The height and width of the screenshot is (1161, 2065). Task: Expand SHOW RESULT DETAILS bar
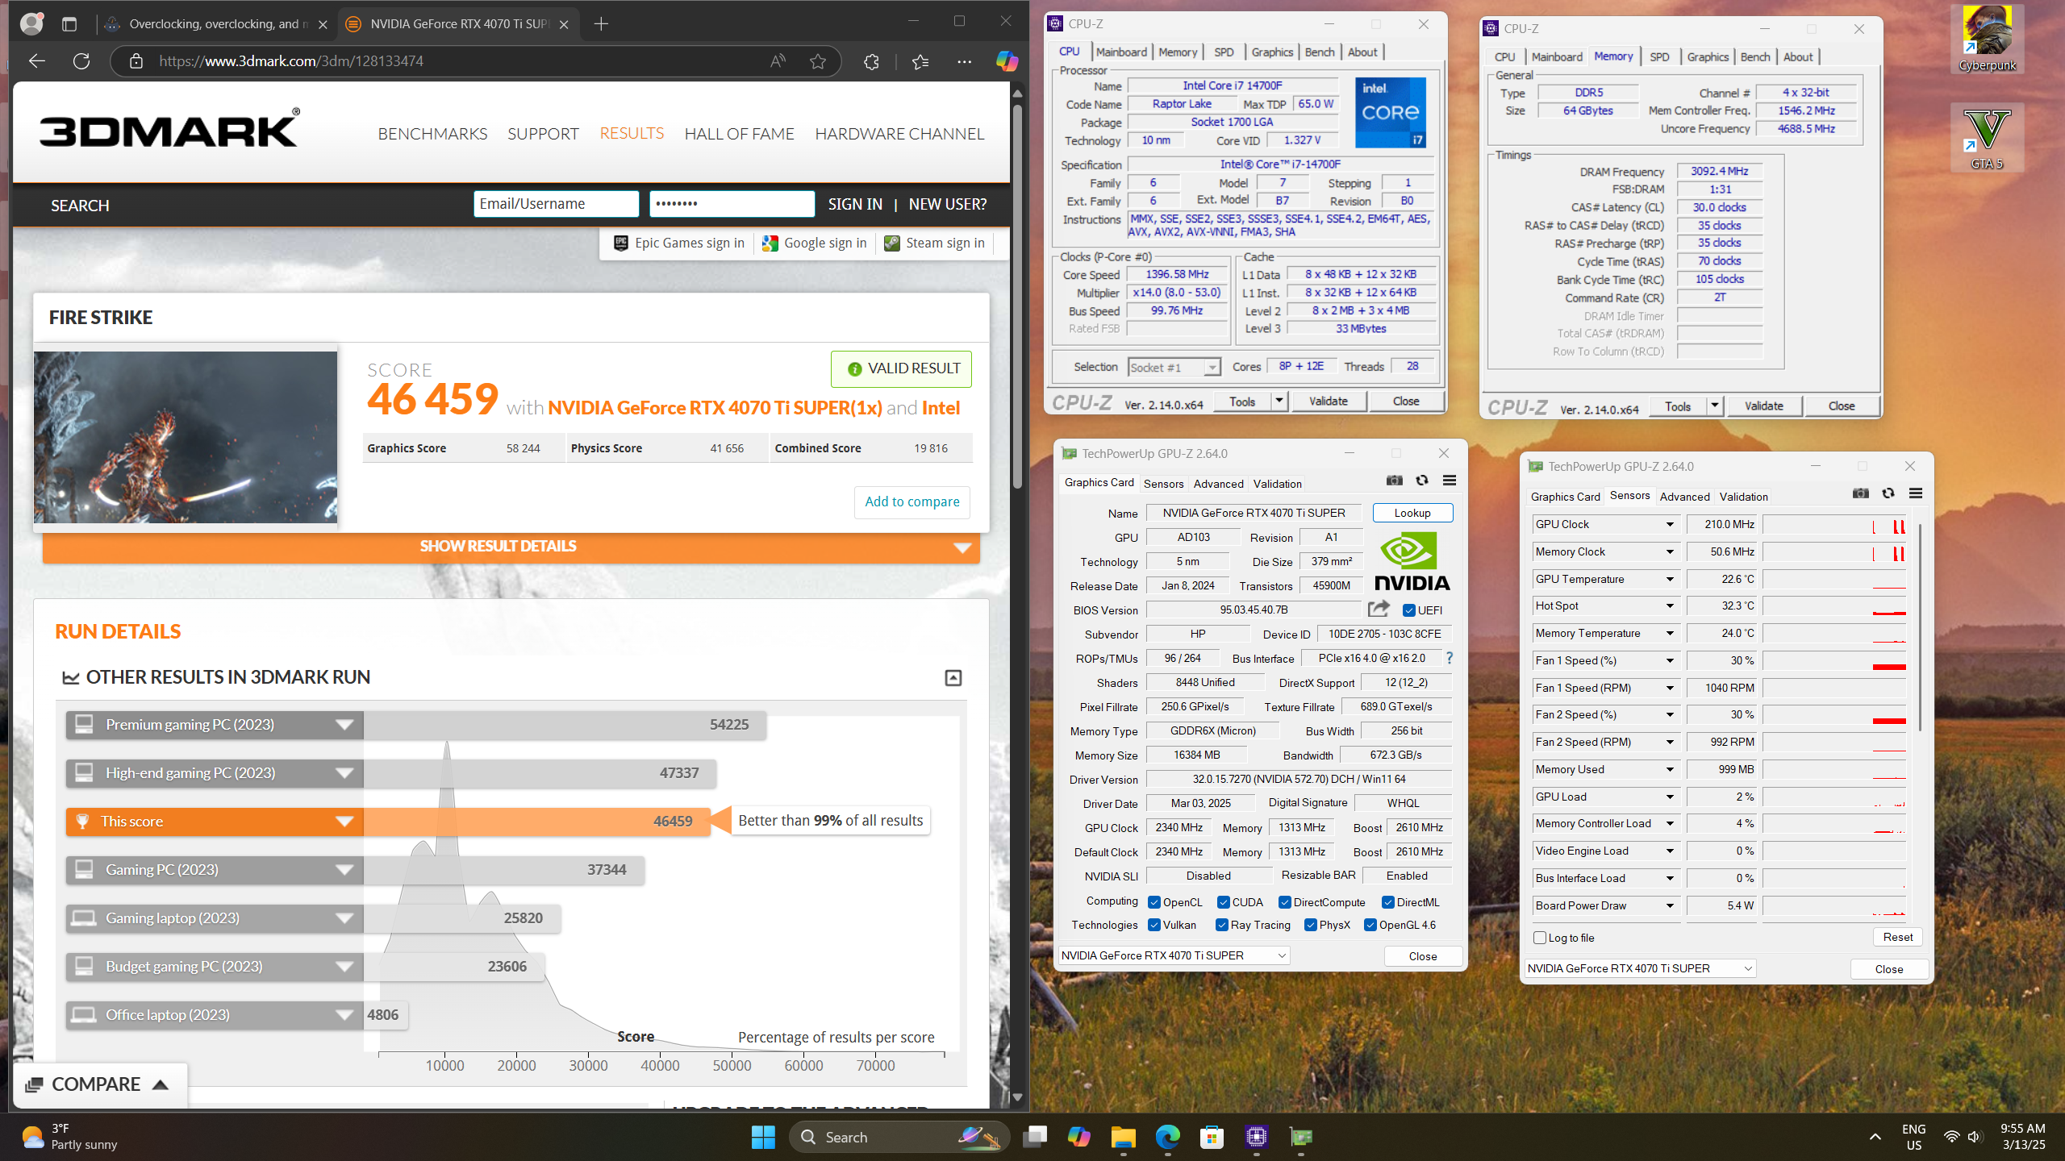tap(511, 547)
